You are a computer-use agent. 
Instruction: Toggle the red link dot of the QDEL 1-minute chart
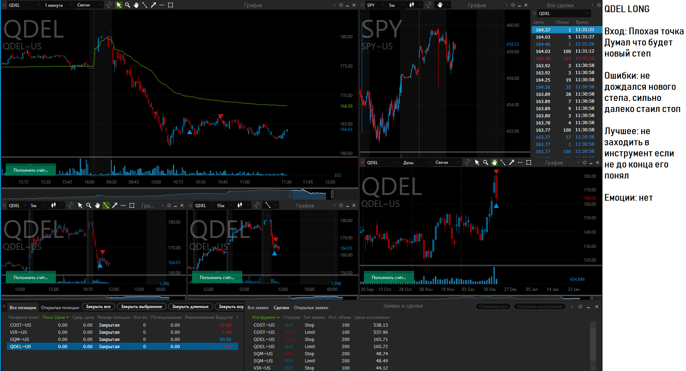(4, 5)
